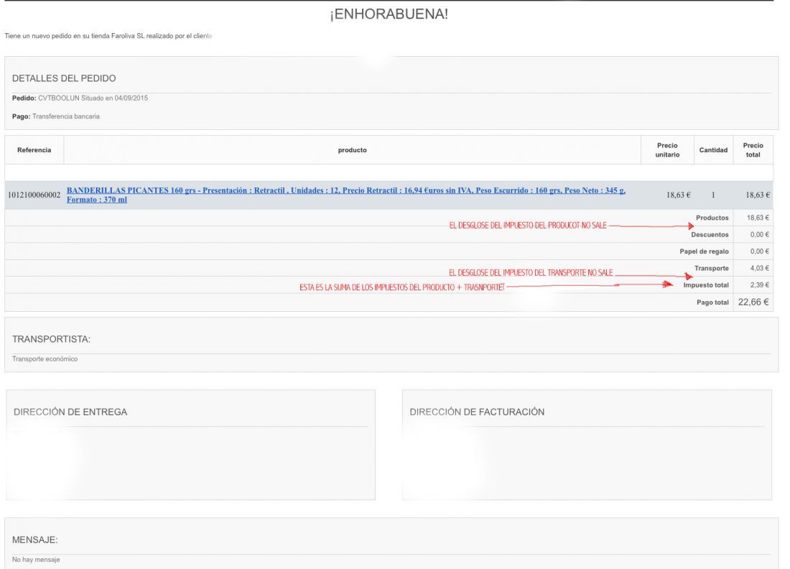Select the 'Impuesto total' label
The image size is (790, 569).
click(x=706, y=285)
